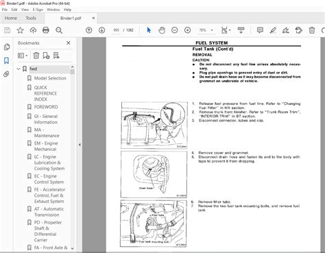The height and width of the screenshot is (253, 325).
Task: Open the View menu
Action: click(x=25, y=10)
